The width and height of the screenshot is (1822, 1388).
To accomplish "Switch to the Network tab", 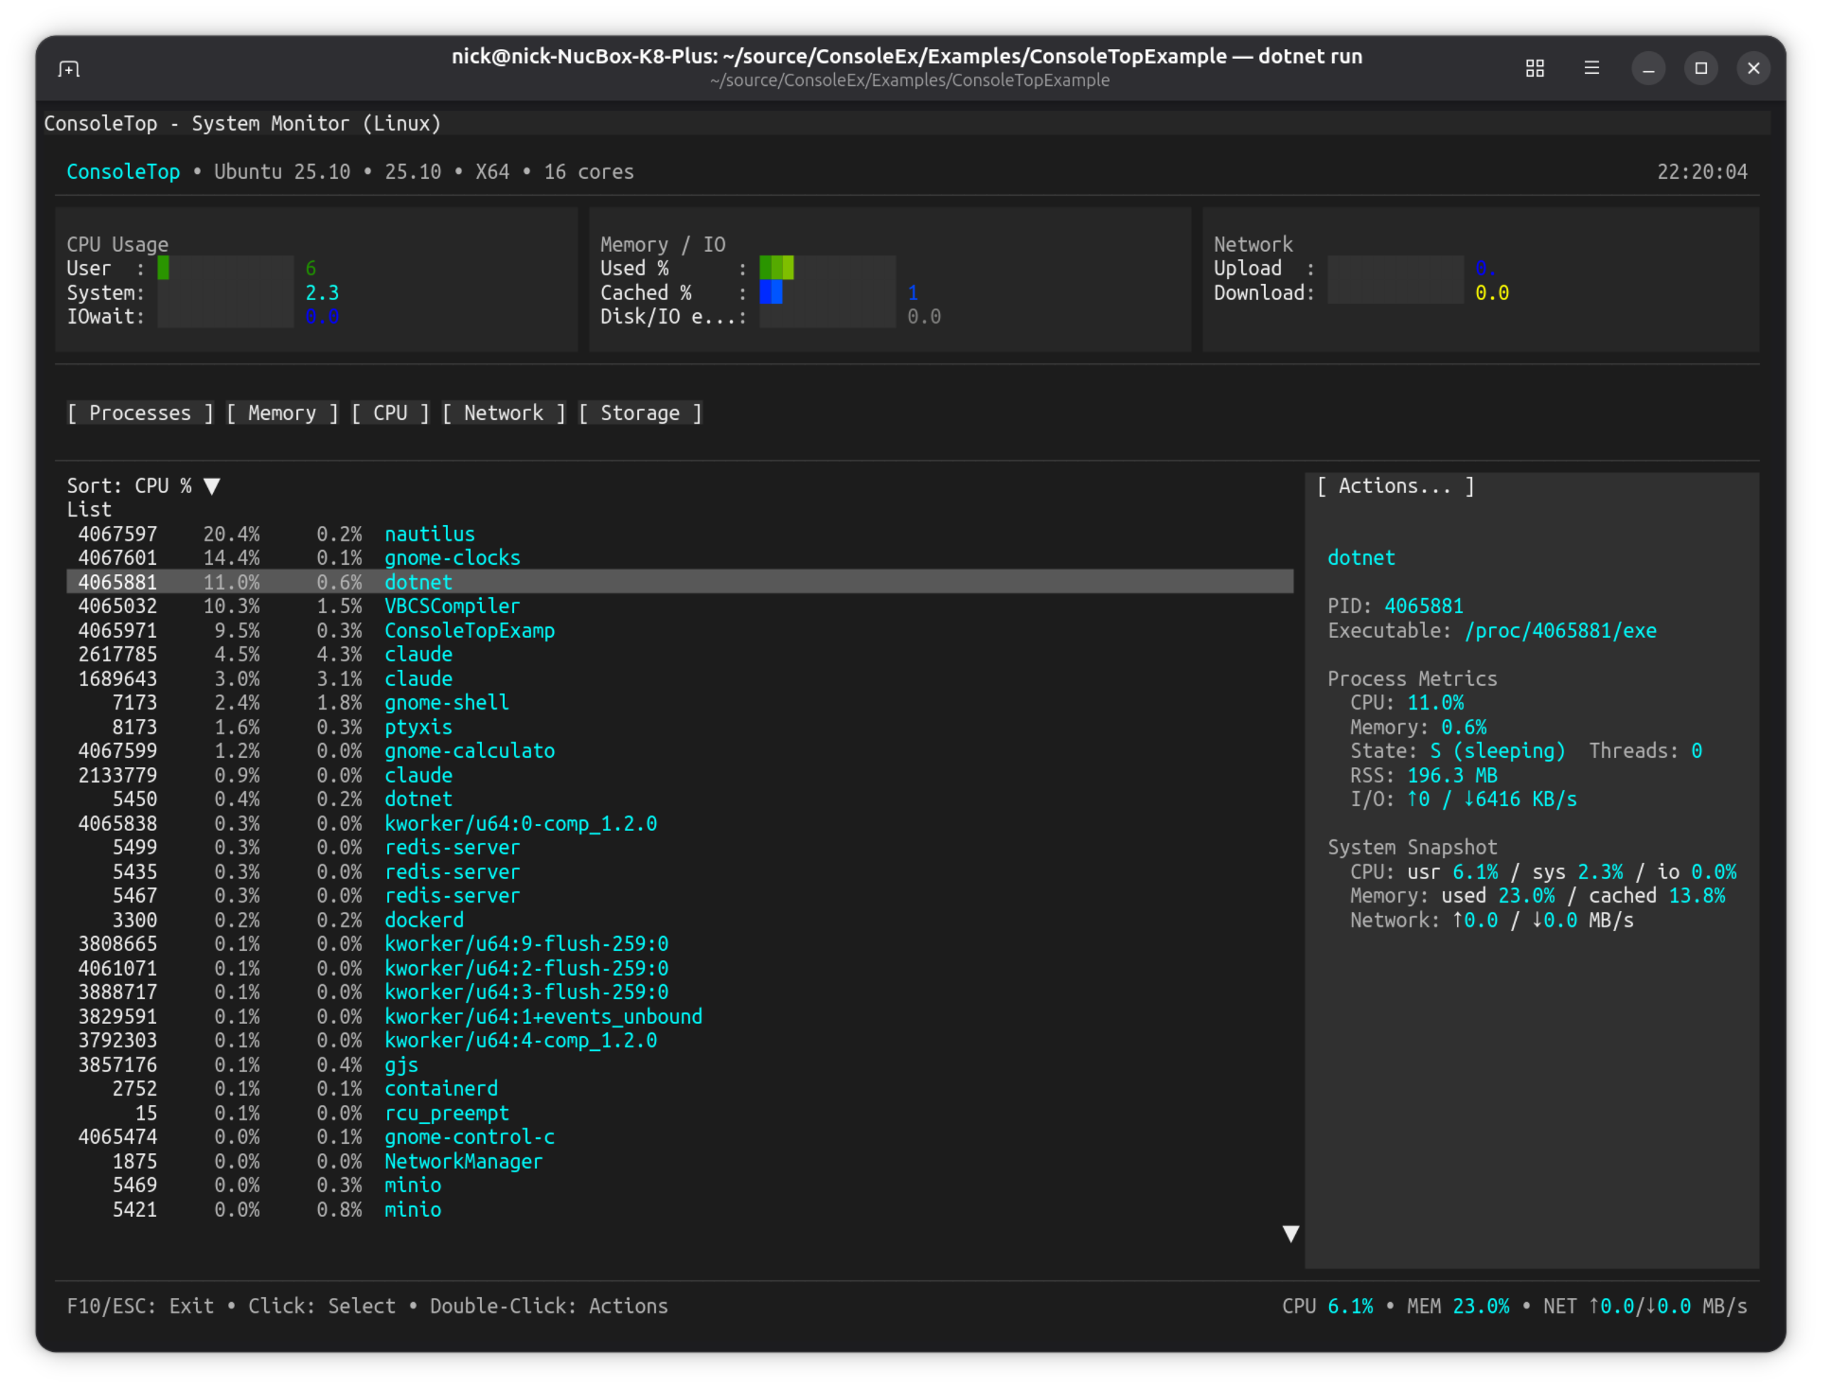I will [x=503, y=413].
